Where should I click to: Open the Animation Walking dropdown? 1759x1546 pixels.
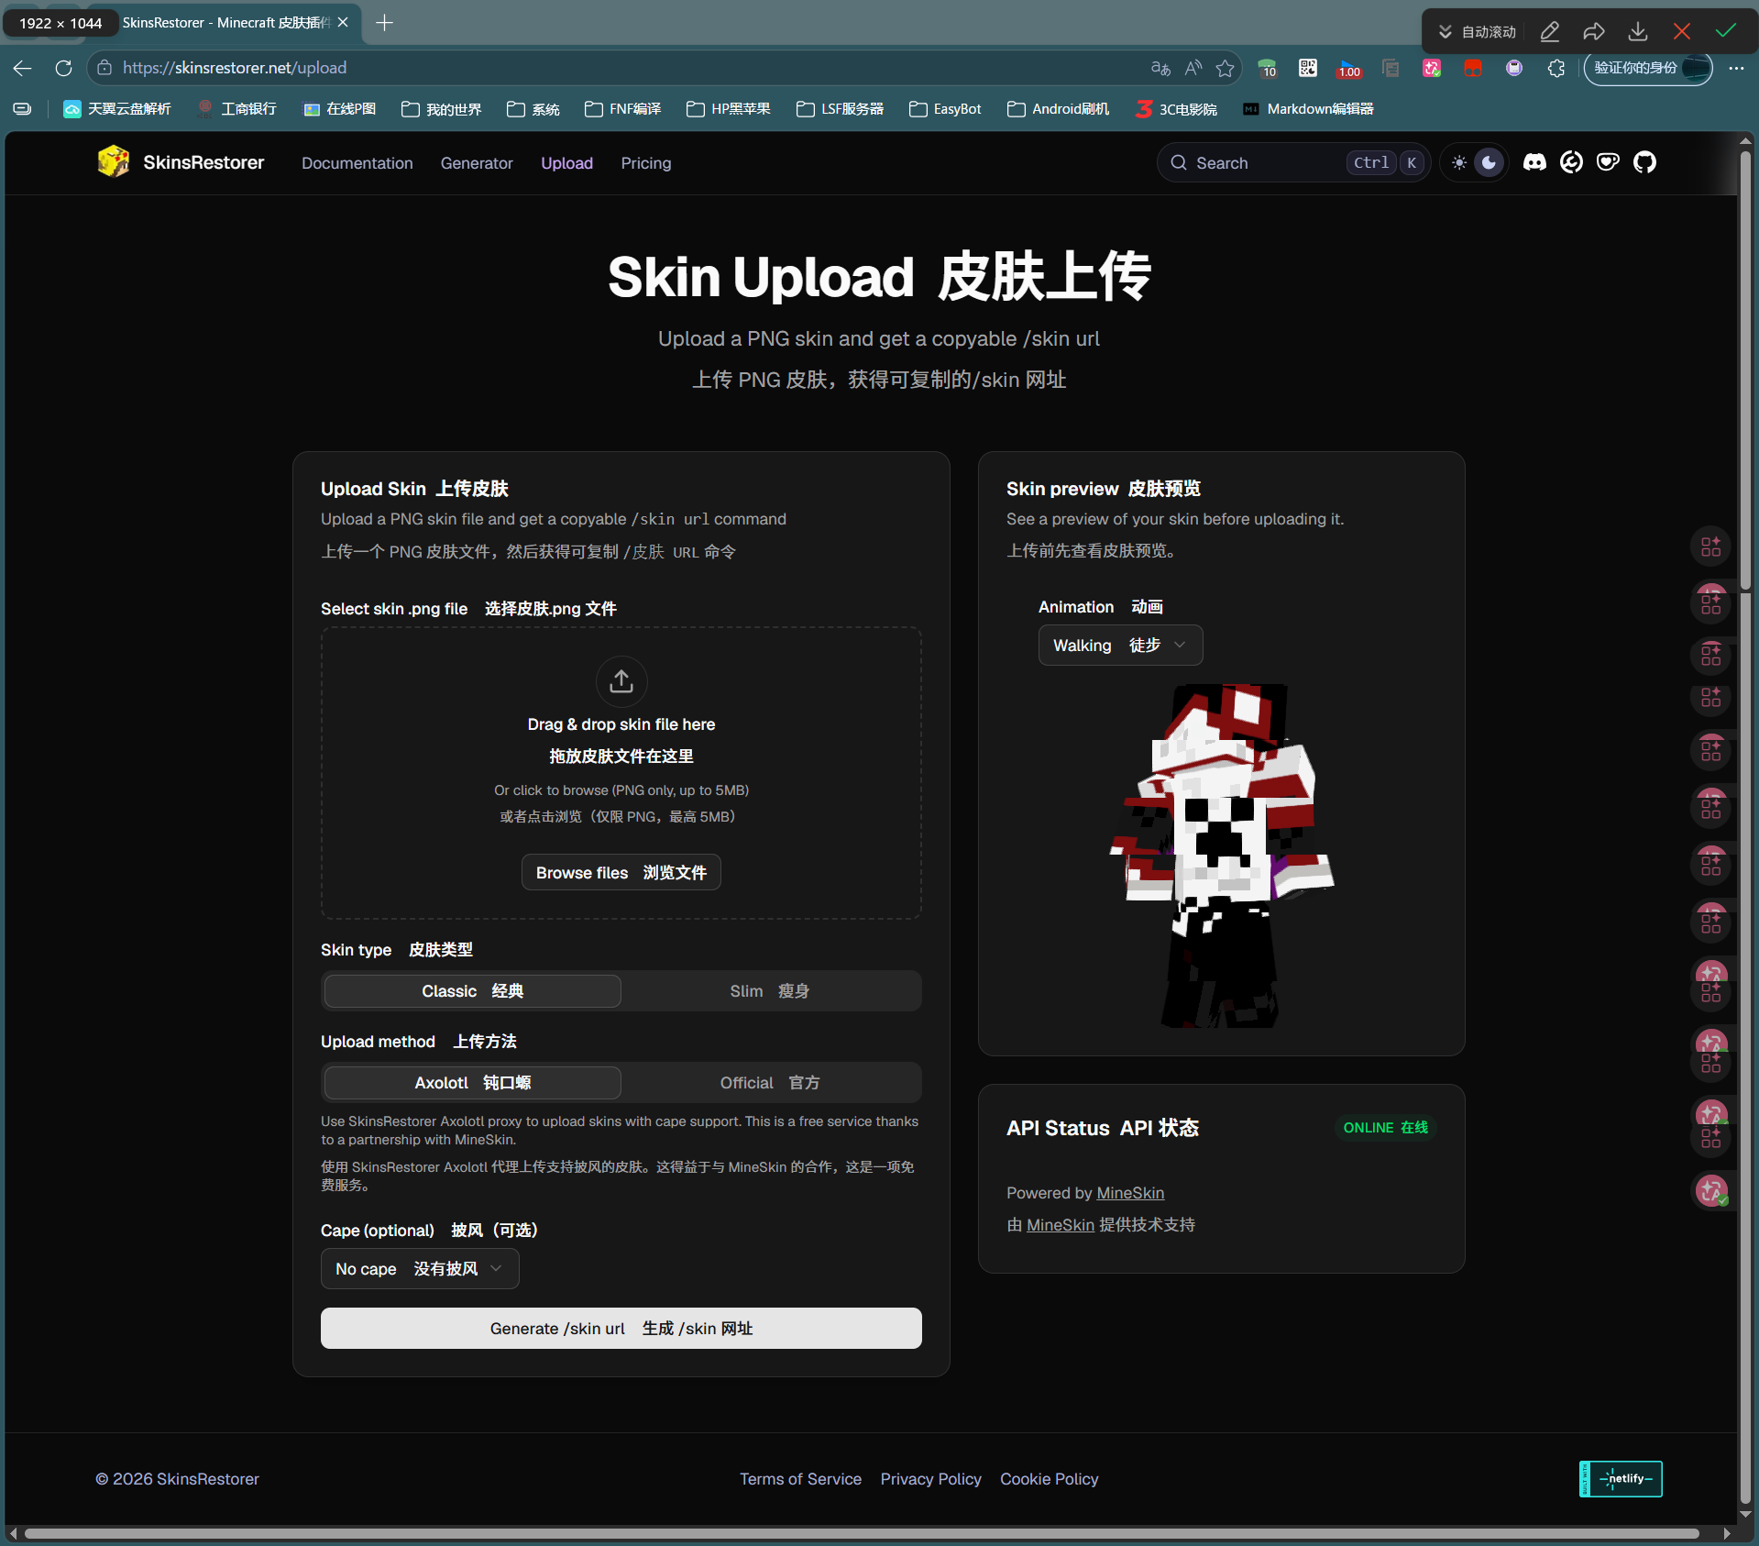pos(1120,645)
